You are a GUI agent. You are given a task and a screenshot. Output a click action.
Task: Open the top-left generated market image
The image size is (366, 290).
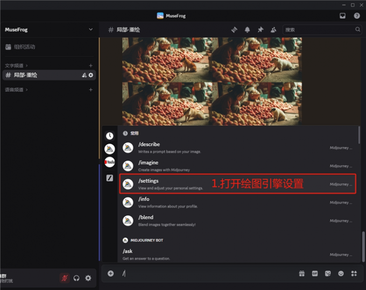167,60
